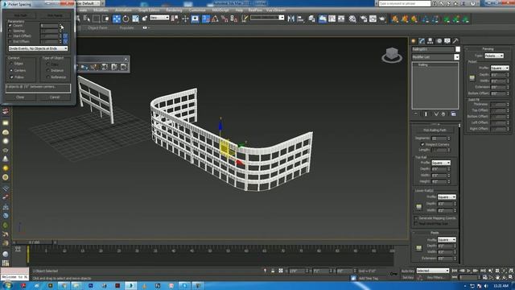Viewport: 515px width, 290px height.
Task: Open the Curve Editor icon
Action: (332, 19)
